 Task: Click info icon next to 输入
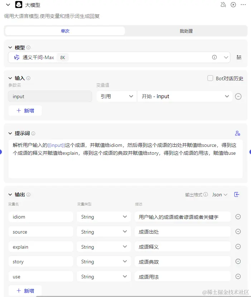tap(28, 78)
